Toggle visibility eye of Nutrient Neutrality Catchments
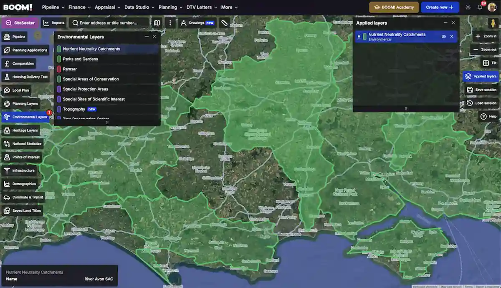The image size is (501, 288). pos(444,37)
